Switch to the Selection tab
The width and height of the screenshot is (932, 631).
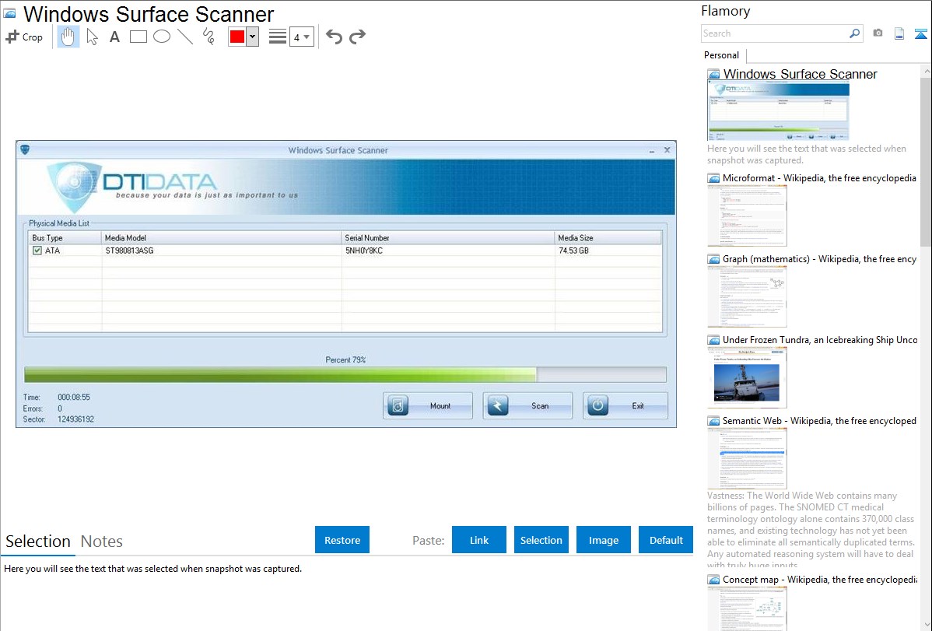pos(38,542)
